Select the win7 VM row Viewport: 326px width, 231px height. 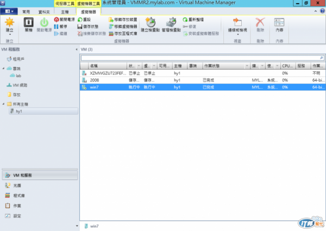point(203,87)
